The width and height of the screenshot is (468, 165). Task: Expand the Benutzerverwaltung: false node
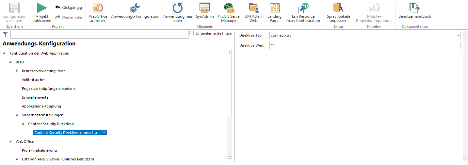click(17, 71)
